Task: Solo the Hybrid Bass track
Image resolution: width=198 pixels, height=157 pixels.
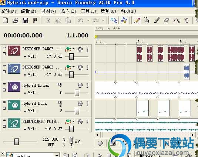Action: [87, 104]
